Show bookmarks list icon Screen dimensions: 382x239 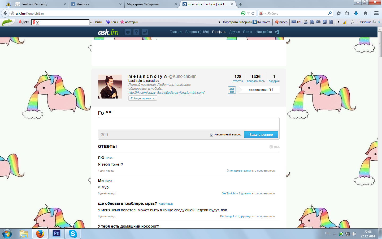pyautogui.click(x=347, y=13)
